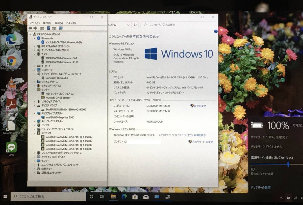Open VLC media player desktop icon
303x205 pixels.
11,84
